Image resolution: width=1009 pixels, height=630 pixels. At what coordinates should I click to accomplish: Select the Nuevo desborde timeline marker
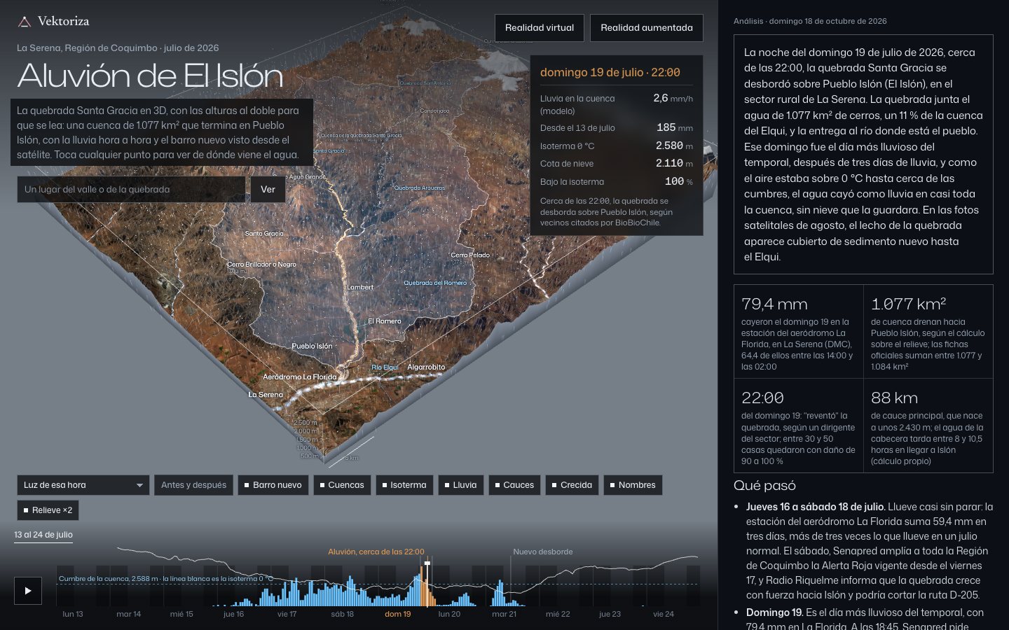tap(543, 552)
